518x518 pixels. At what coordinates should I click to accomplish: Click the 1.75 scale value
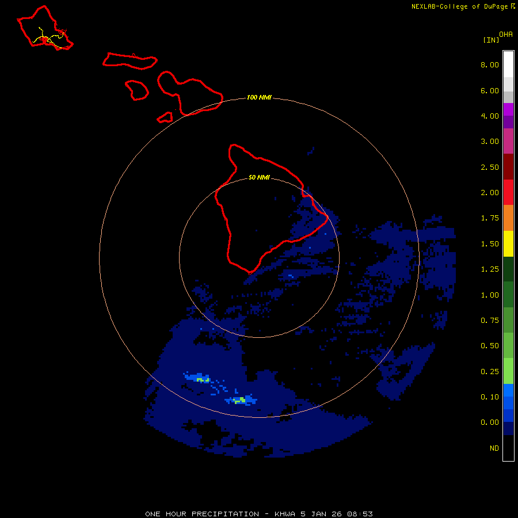point(490,218)
